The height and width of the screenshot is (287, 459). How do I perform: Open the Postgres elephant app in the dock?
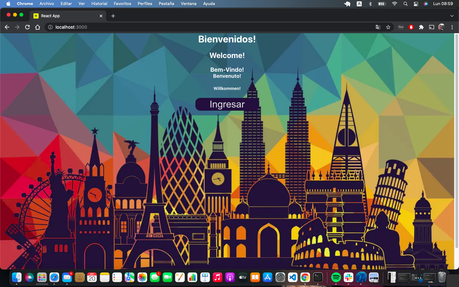[361, 277]
